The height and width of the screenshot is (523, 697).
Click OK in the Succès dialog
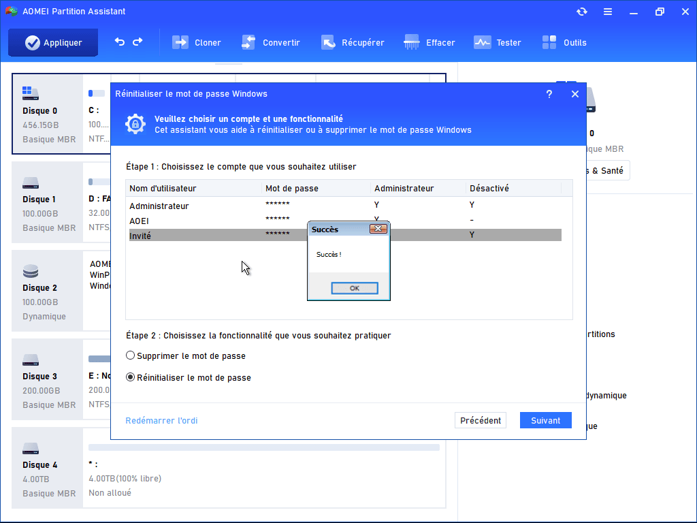(354, 288)
